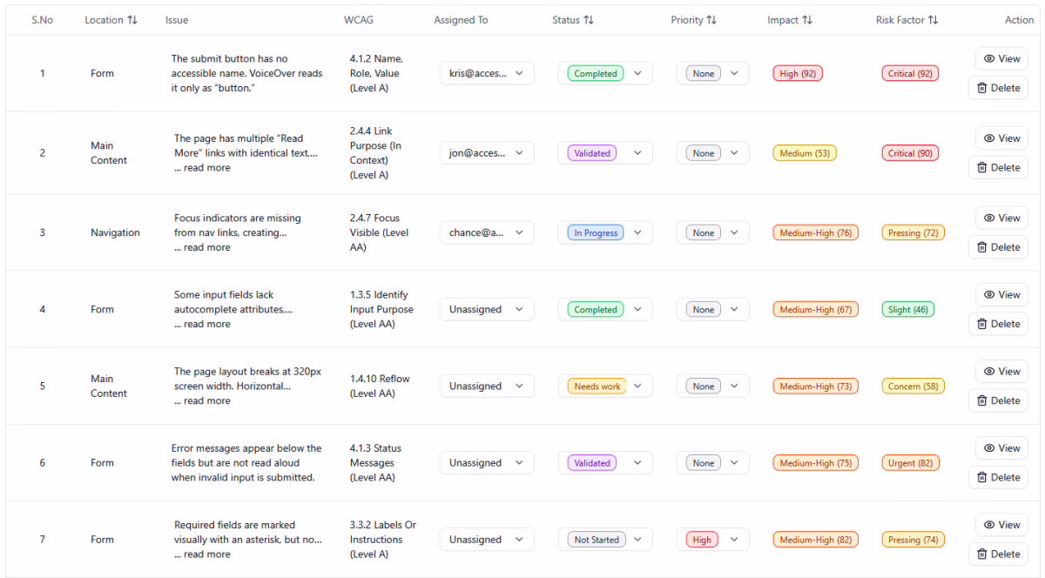Expand read more for autocomplete issue
Image resolution: width=1045 pixels, height=578 pixels.
(x=206, y=325)
